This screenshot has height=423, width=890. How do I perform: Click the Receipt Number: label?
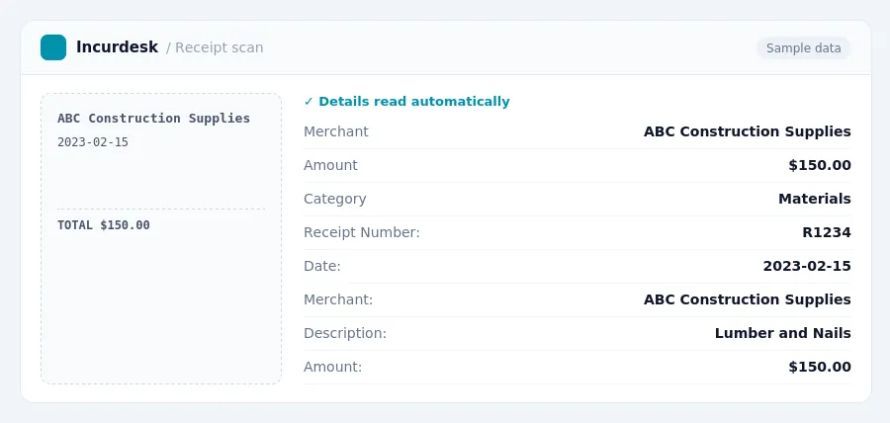362,232
